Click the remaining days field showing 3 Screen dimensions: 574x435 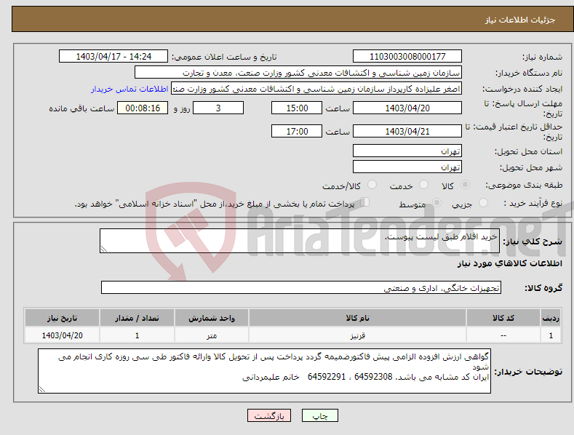tap(218, 108)
